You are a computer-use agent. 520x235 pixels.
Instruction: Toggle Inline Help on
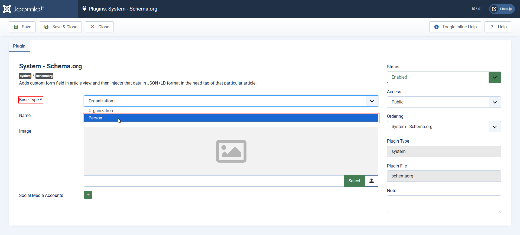tap(455, 27)
